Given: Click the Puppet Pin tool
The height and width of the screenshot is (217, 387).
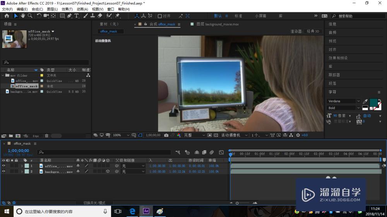Looking at the screenshot, I should (x=118, y=16).
